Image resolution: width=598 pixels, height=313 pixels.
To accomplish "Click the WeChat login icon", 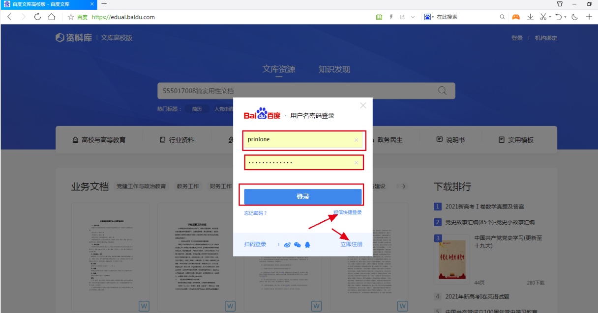I will 298,245.
